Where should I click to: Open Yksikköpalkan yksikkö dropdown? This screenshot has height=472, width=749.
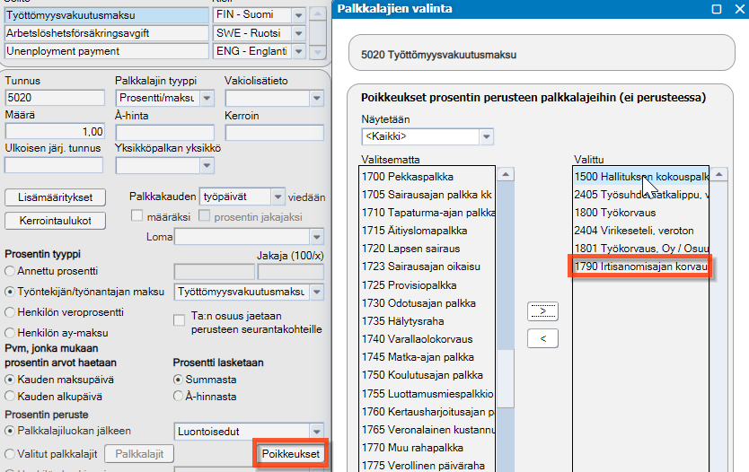coord(207,166)
